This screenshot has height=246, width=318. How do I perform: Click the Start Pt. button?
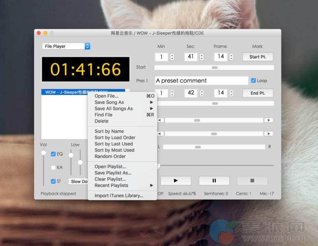[x=258, y=57]
